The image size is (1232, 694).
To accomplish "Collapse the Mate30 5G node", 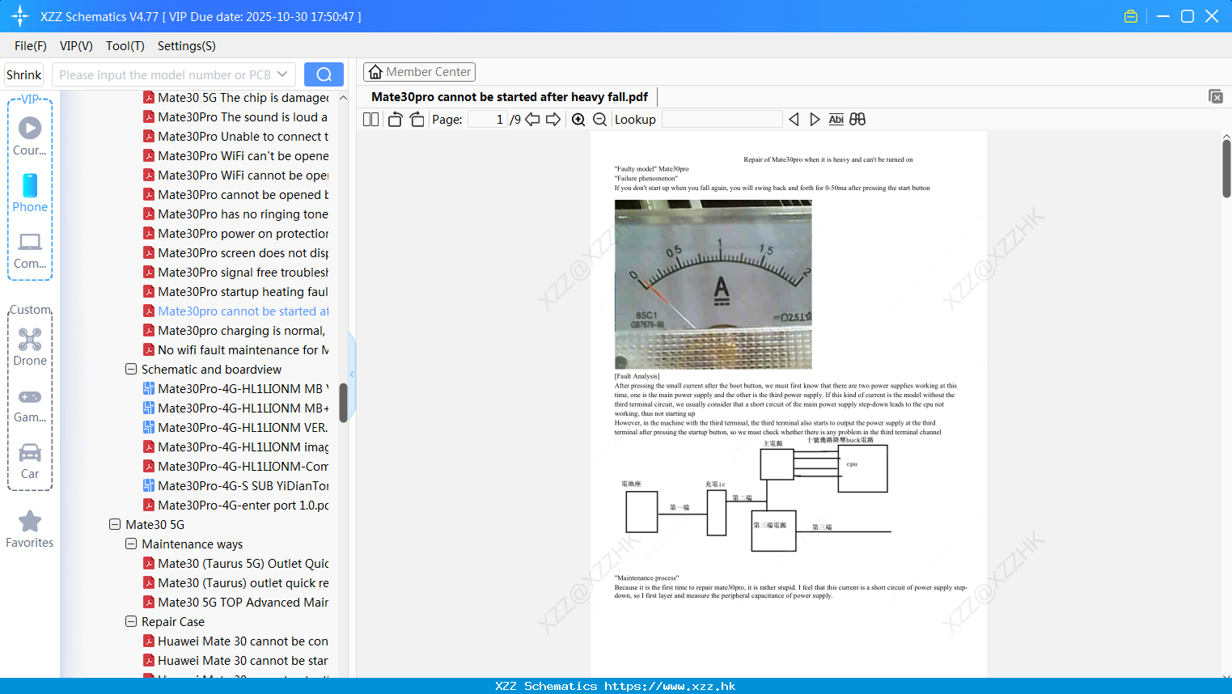I will pyautogui.click(x=115, y=524).
